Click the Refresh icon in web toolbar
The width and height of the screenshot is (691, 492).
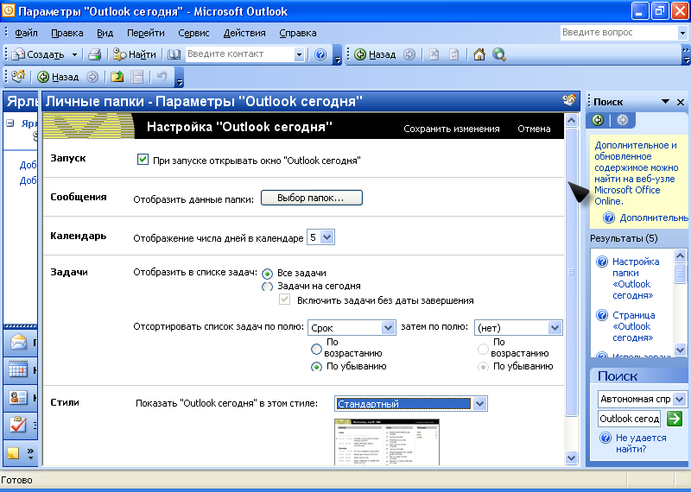point(453,54)
